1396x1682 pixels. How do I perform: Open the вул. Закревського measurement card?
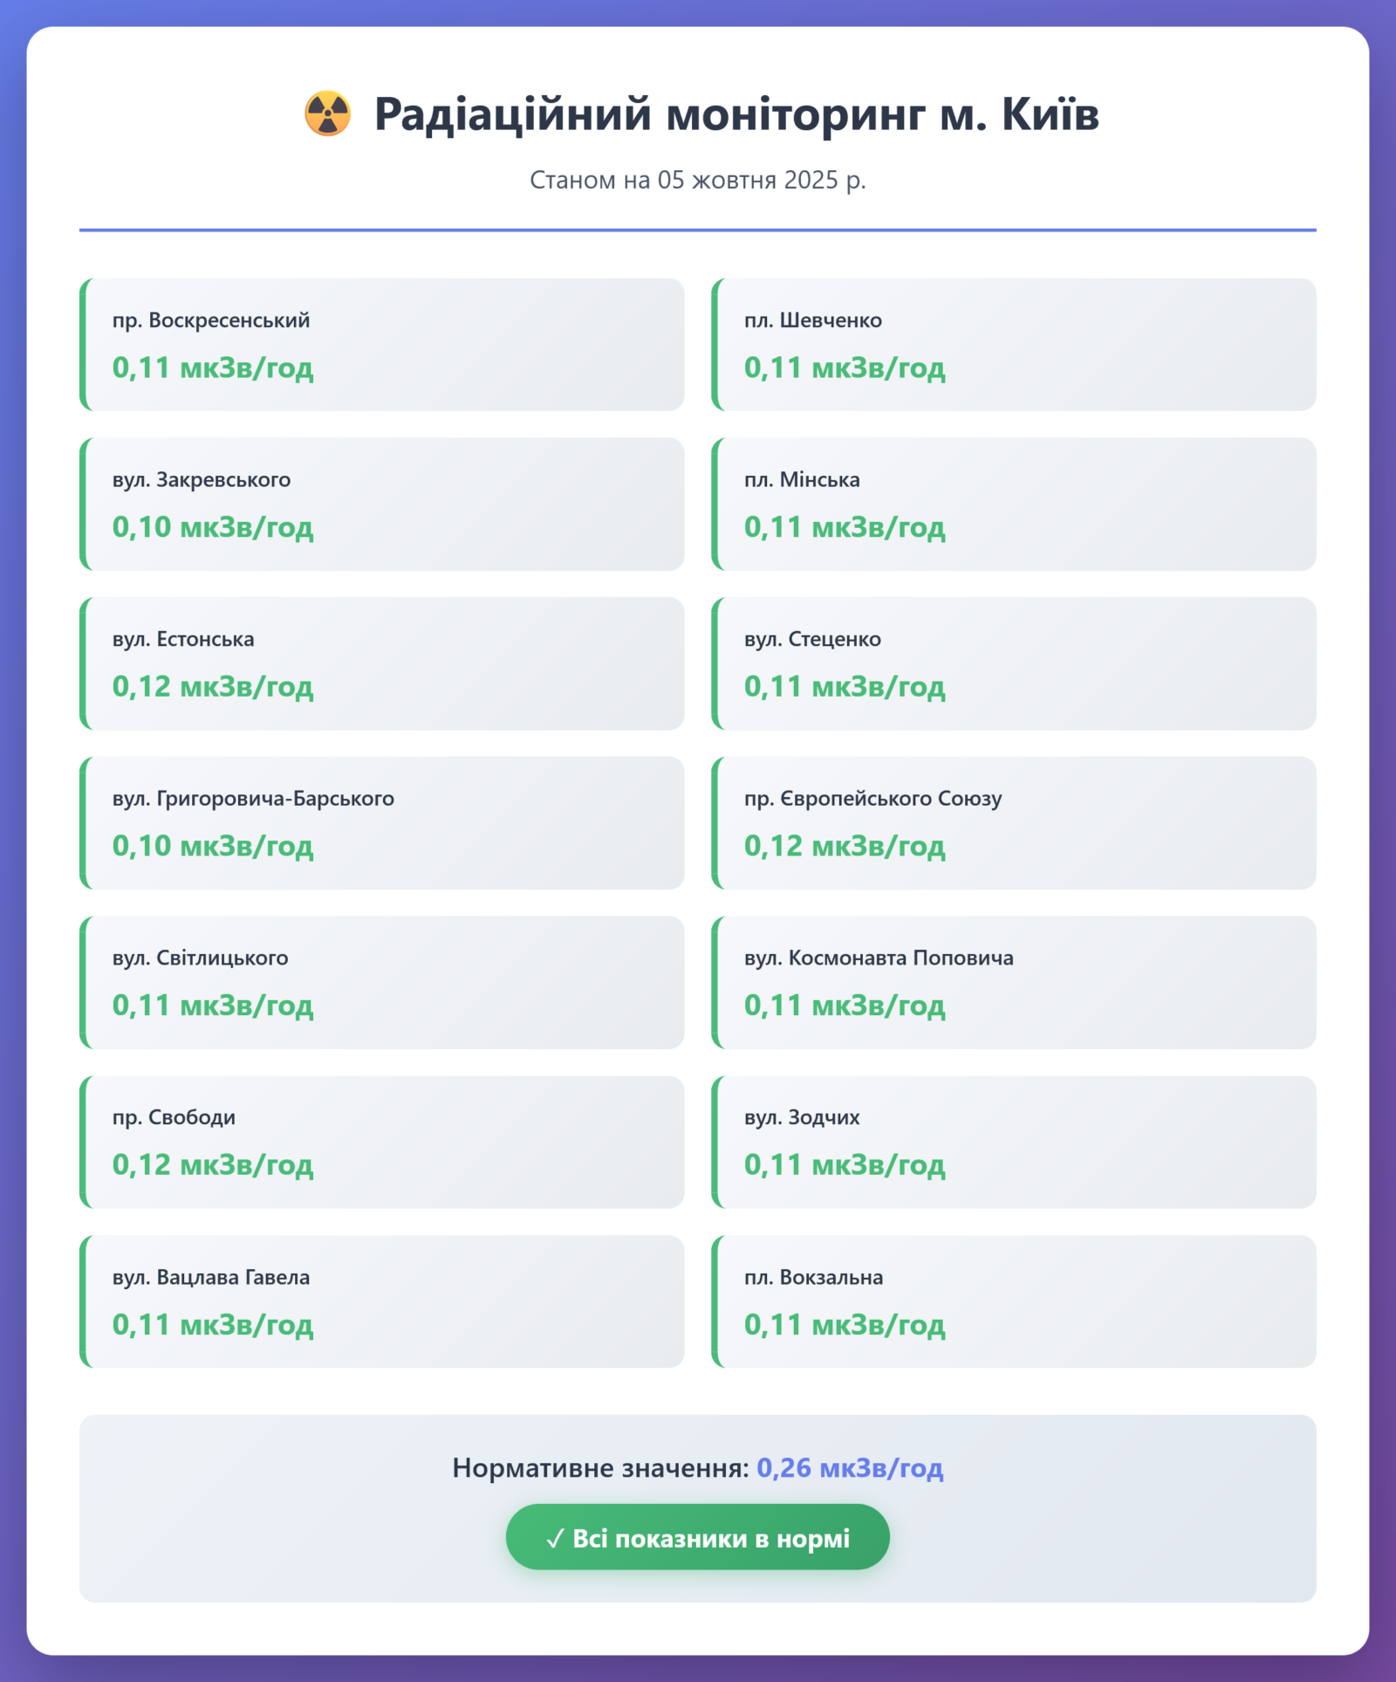tap(382, 504)
